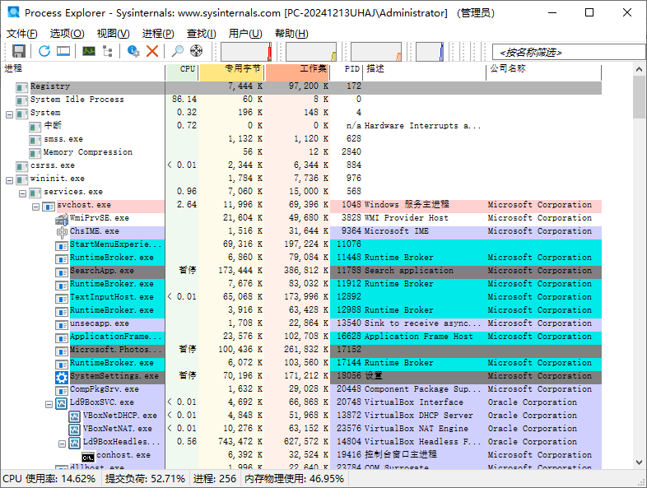Select the System Idle Process row
This screenshot has height=488, width=647.
(x=301, y=100)
